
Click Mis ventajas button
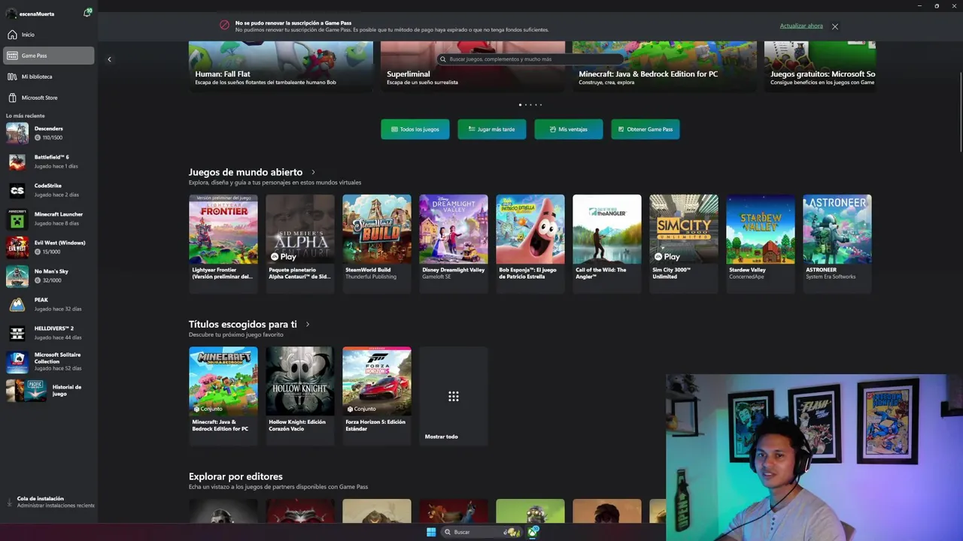click(x=569, y=129)
